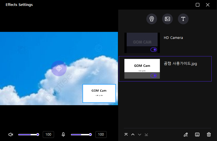Move selected layer up one level
The width and height of the screenshot is (217, 141).
[133, 135]
